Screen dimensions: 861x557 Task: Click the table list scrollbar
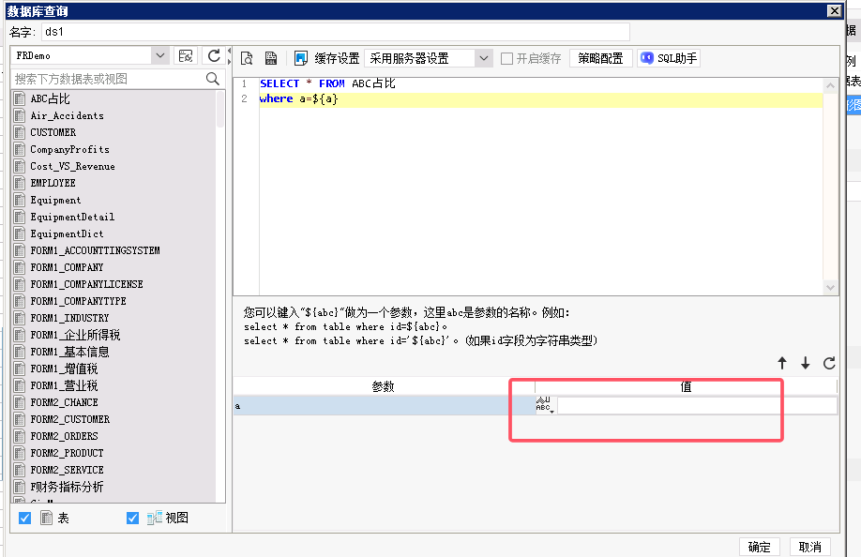point(220,109)
